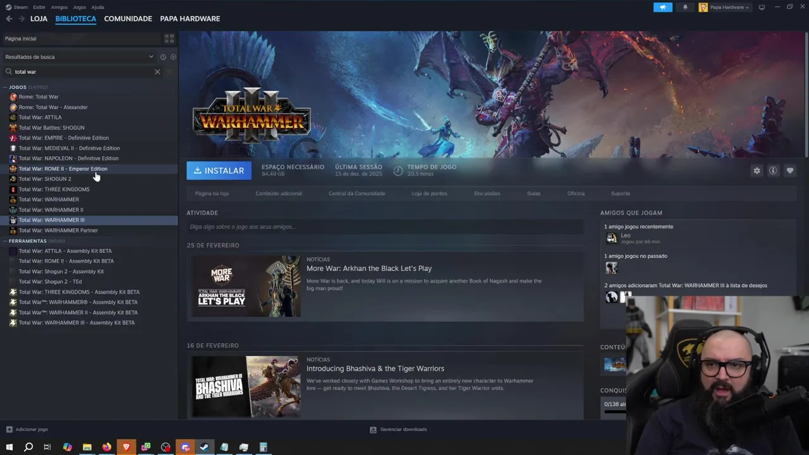Open 'Central da Comunidade' tab
This screenshot has width=809, height=455.
pyautogui.click(x=357, y=193)
